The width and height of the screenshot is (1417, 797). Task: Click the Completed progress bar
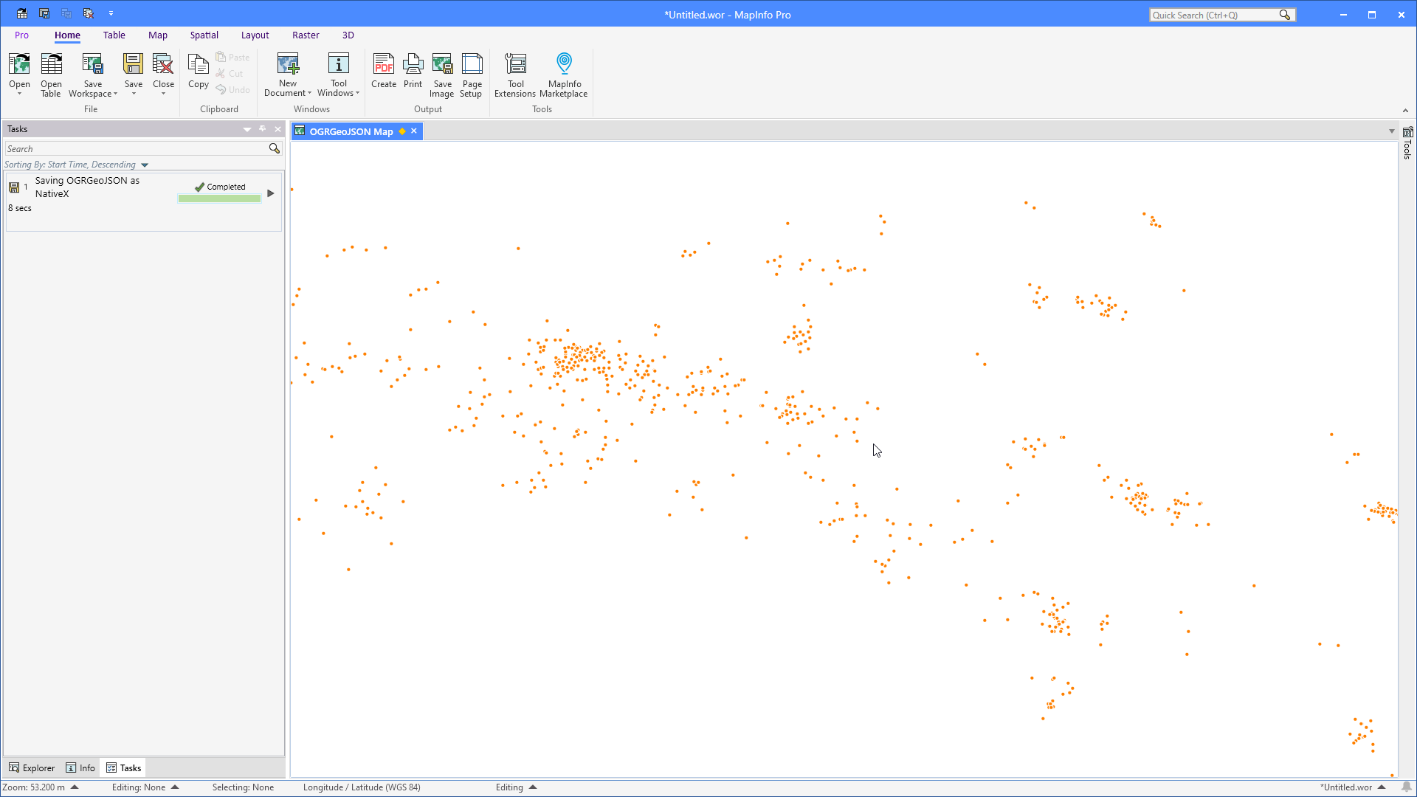click(x=219, y=197)
